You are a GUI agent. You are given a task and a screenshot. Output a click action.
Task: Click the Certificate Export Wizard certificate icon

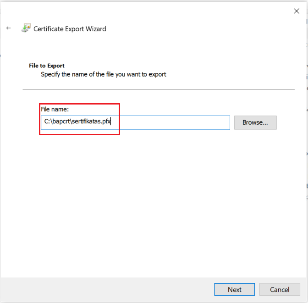click(x=26, y=28)
